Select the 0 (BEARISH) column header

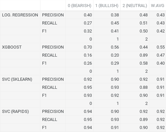click(79, 5)
